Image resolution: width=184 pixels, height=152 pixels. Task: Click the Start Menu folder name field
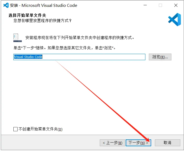(79, 57)
